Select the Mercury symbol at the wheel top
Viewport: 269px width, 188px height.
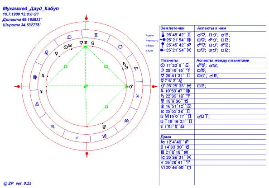(x=81, y=42)
